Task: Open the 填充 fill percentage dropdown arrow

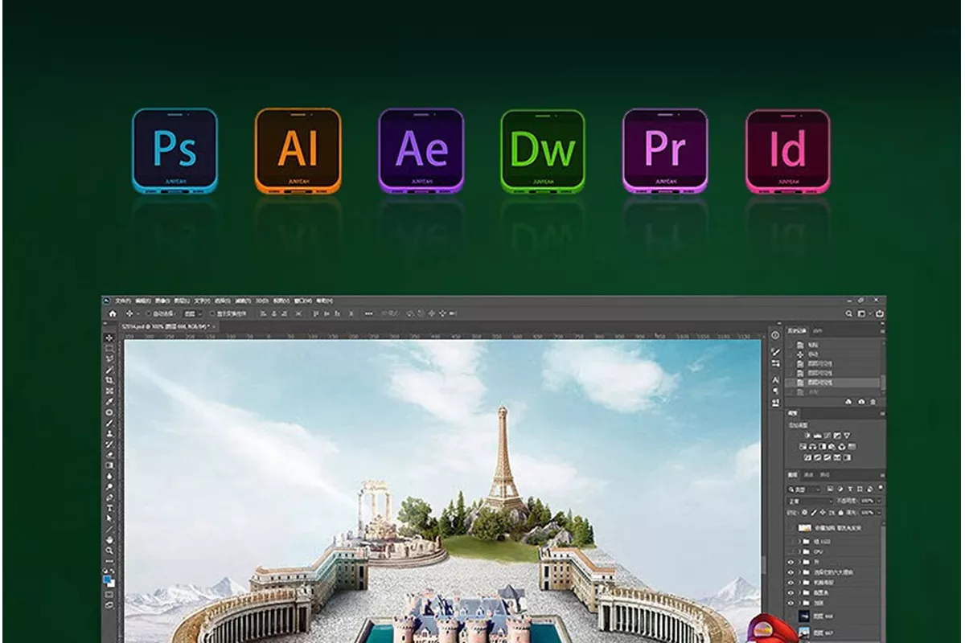Action: point(877,512)
